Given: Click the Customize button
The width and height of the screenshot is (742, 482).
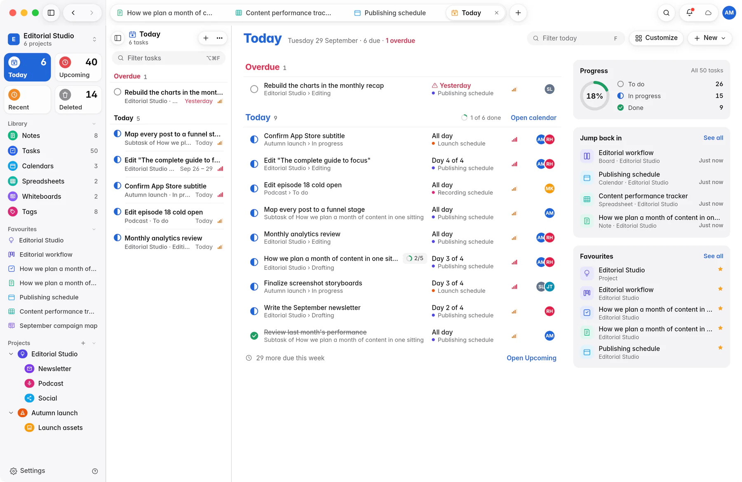Looking at the screenshot, I should [656, 38].
